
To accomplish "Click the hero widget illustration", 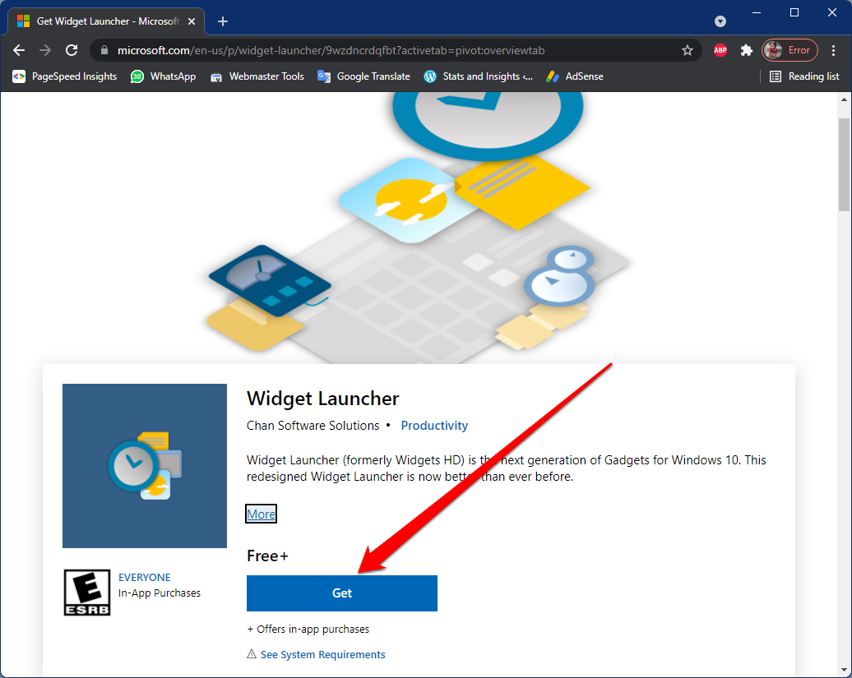I will [x=419, y=228].
